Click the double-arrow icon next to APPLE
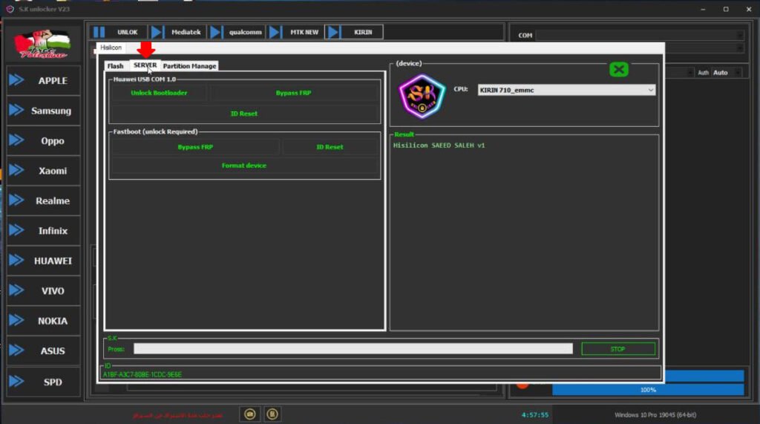This screenshot has width=760, height=424. pyautogui.click(x=16, y=80)
